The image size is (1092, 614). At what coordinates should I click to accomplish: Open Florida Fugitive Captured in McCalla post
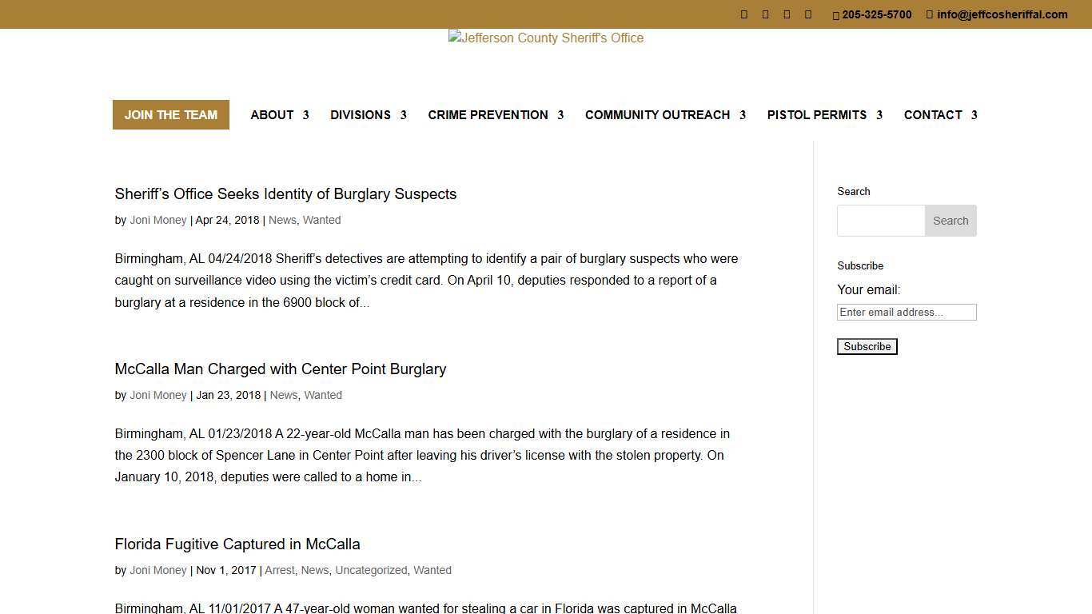[x=237, y=544]
